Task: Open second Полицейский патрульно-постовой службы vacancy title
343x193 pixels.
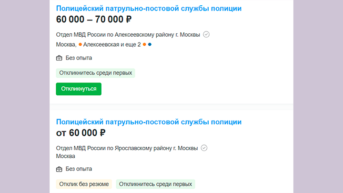Action: (149, 122)
